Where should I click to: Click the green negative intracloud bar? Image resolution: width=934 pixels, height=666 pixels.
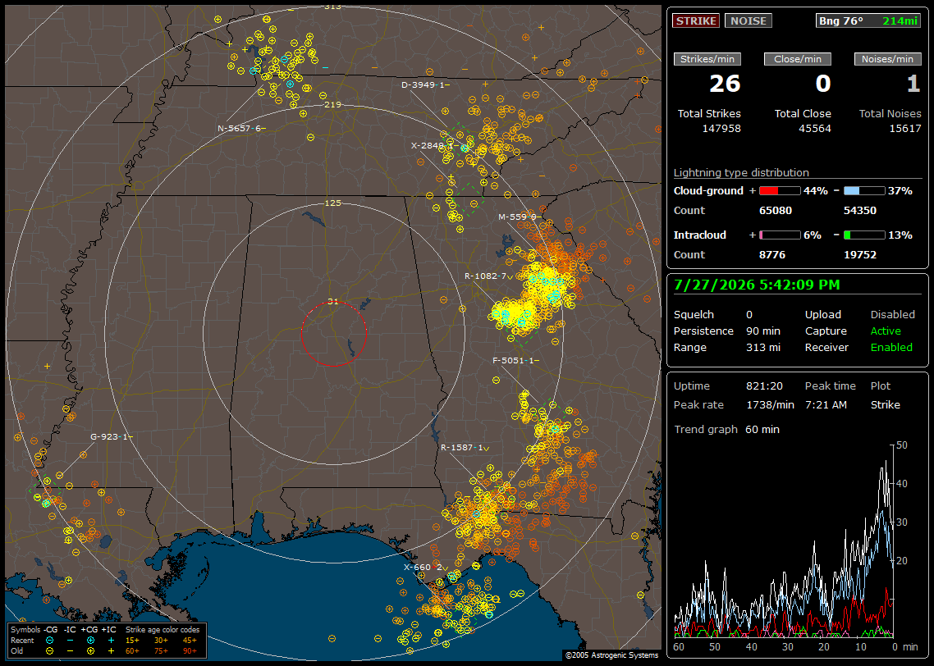[x=863, y=235]
